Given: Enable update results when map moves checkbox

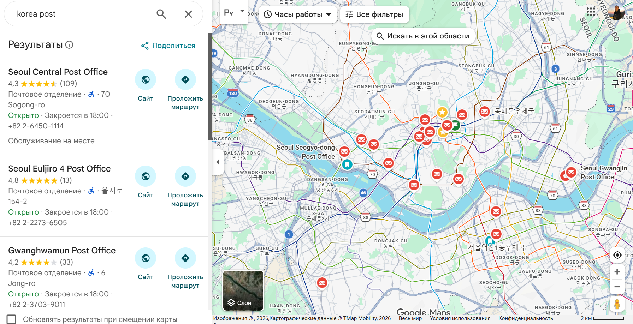Looking at the screenshot, I should [12, 319].
